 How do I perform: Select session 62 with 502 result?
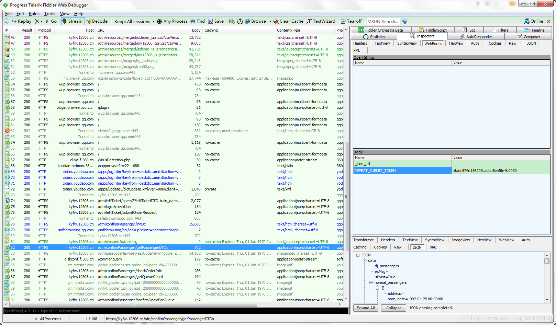click(174, 131)
